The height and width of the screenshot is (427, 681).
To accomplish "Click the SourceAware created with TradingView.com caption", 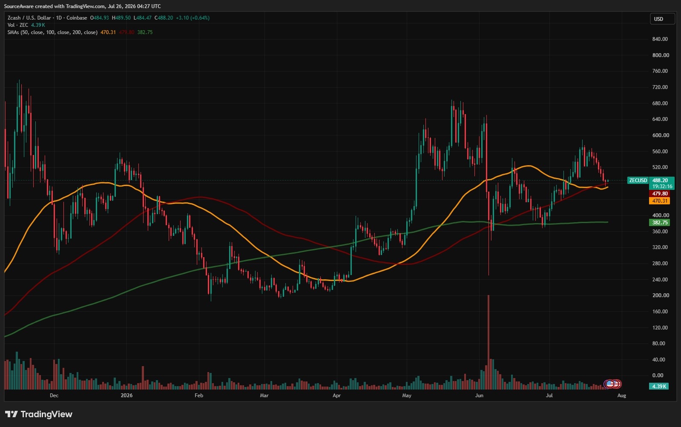I will [x=83, y=6].
